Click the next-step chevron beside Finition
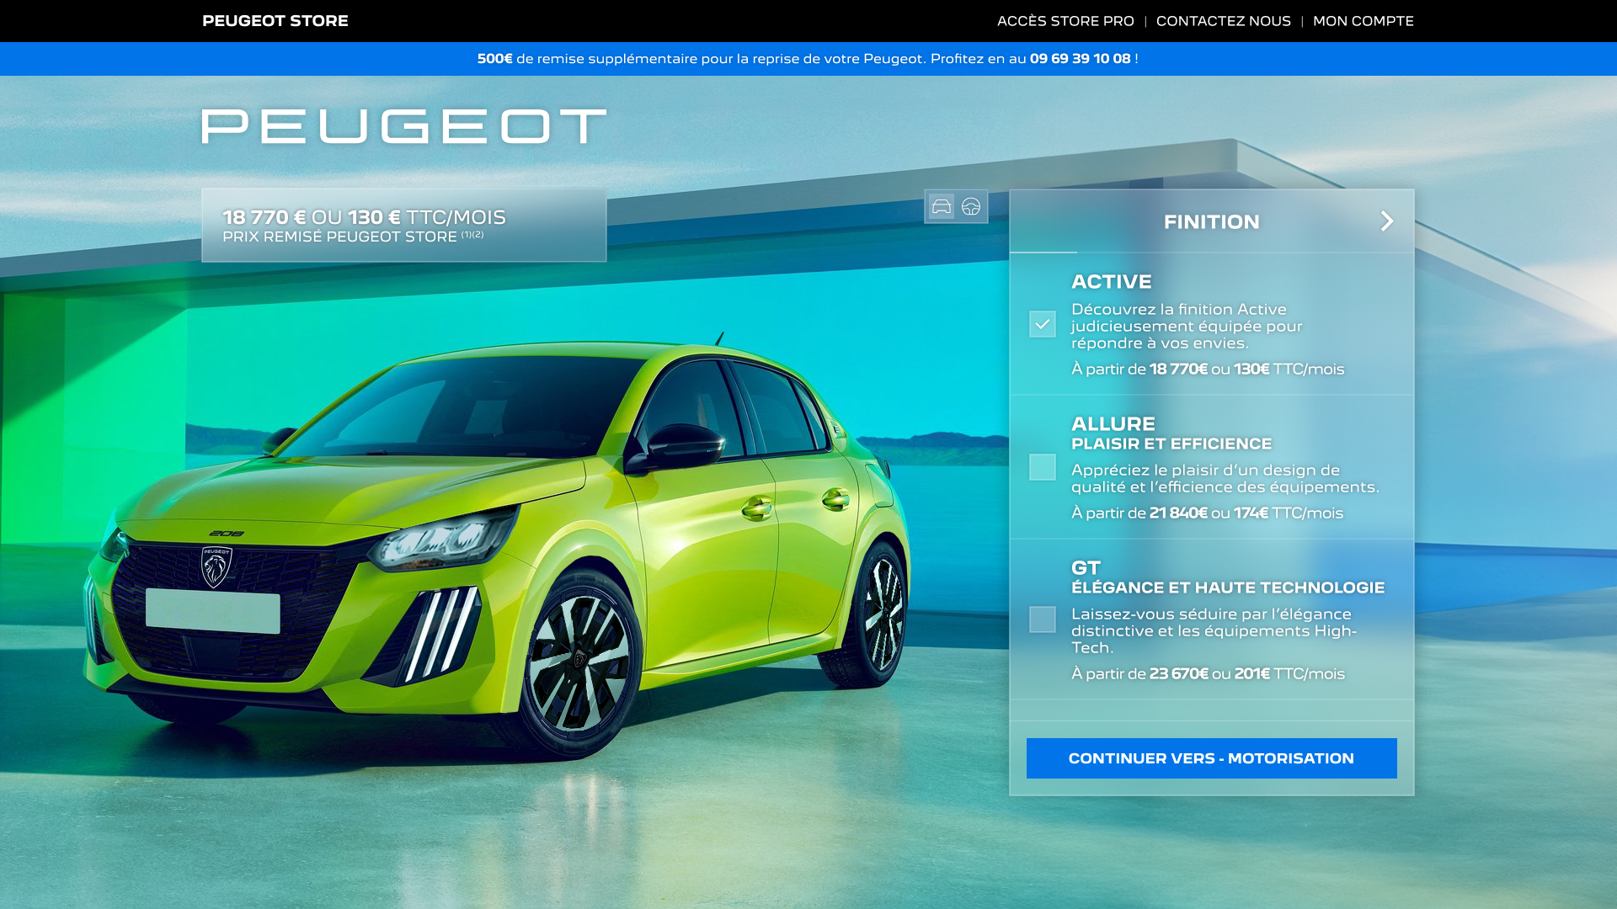The width and height of the screenshot is (1617, 909). (1387, 221)
